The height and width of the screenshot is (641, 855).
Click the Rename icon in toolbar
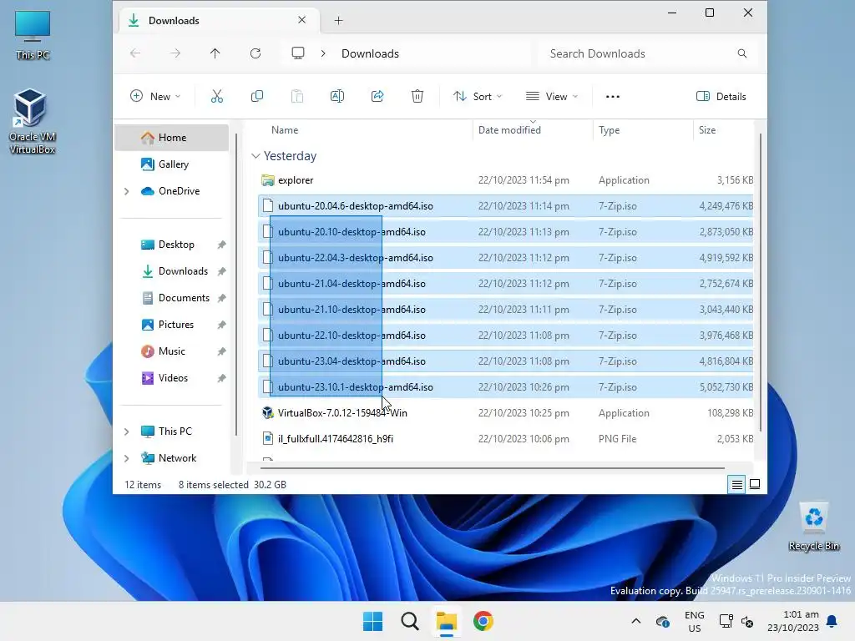(x=337, y=97)
